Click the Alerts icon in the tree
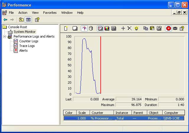The width and height of the screenshot is (189, 133). (16, 50)
